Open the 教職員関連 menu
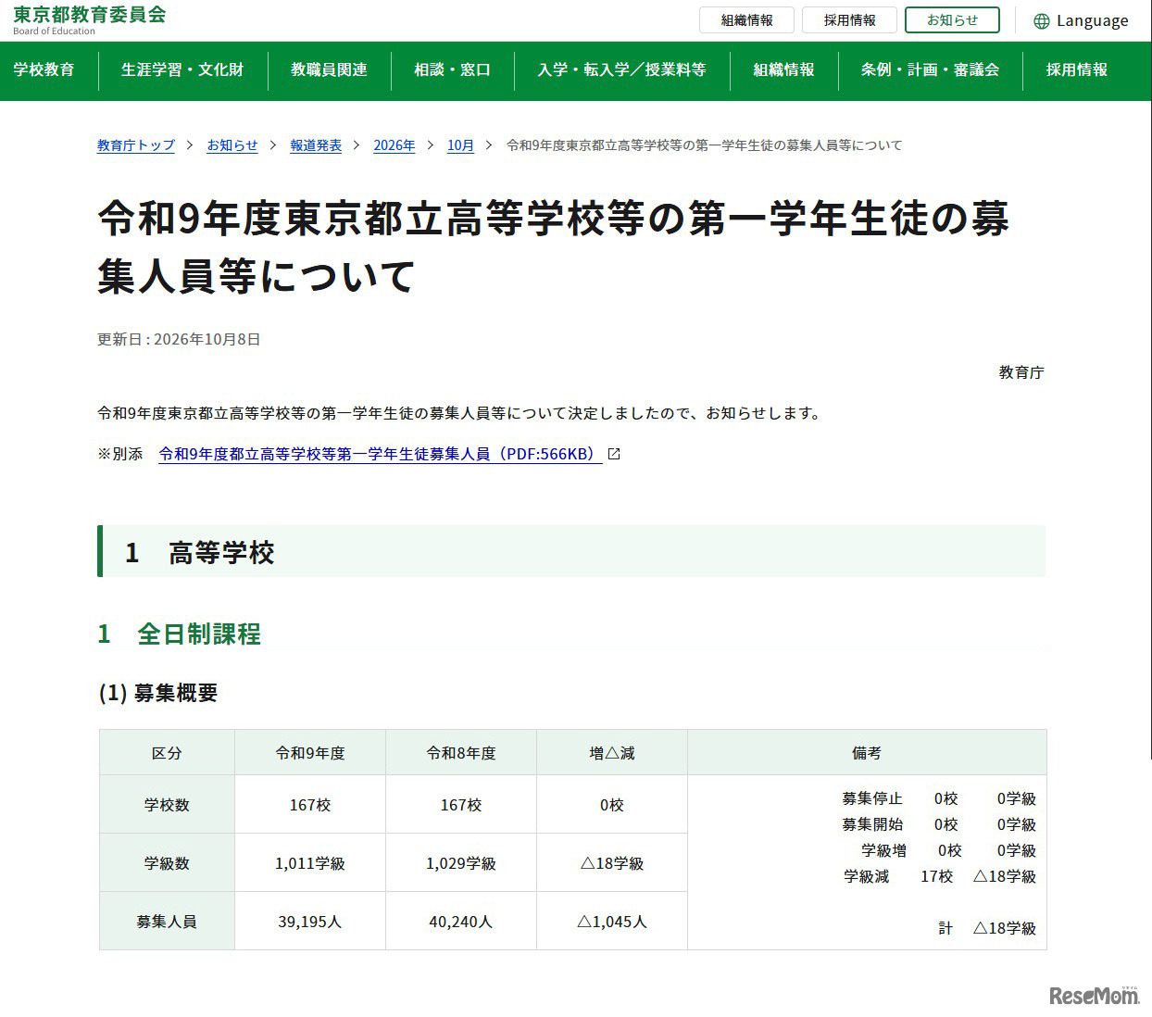Screen dimensions: 1152x1017 click(329, 69)
